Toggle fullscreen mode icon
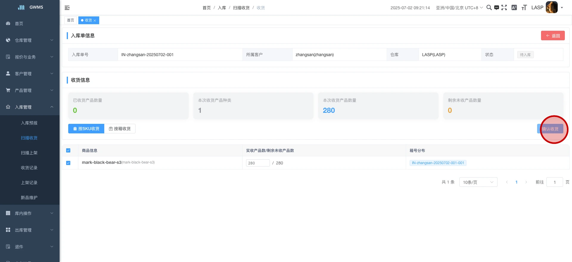Image resolution: width=572 pixels, height=262 pixels. 504,7
